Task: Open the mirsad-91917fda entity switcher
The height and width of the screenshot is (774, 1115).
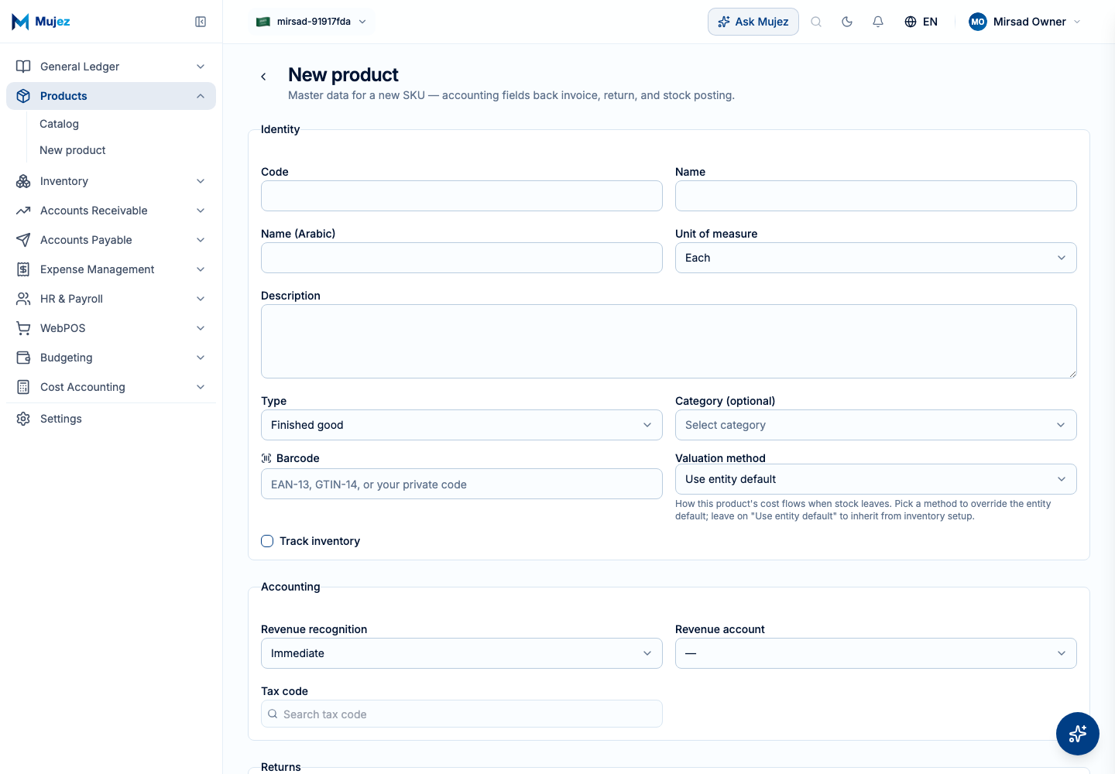Action: (x=312, y=22)
